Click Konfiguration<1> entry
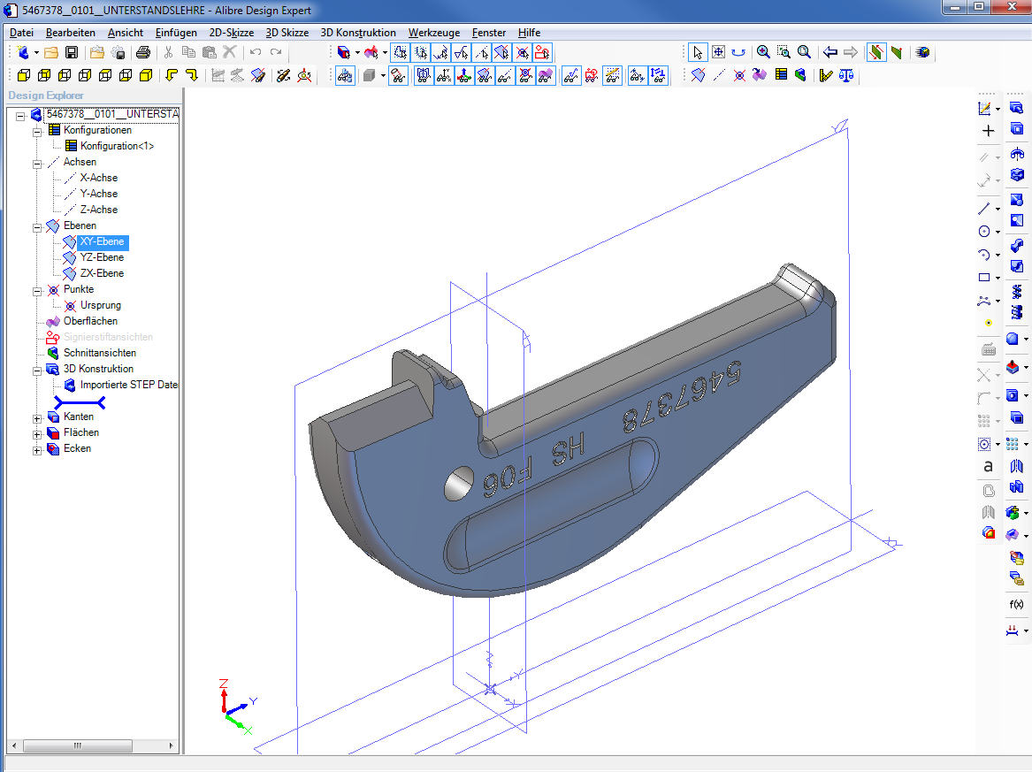This screenshot has width=1032, height=772. point(117,146)
